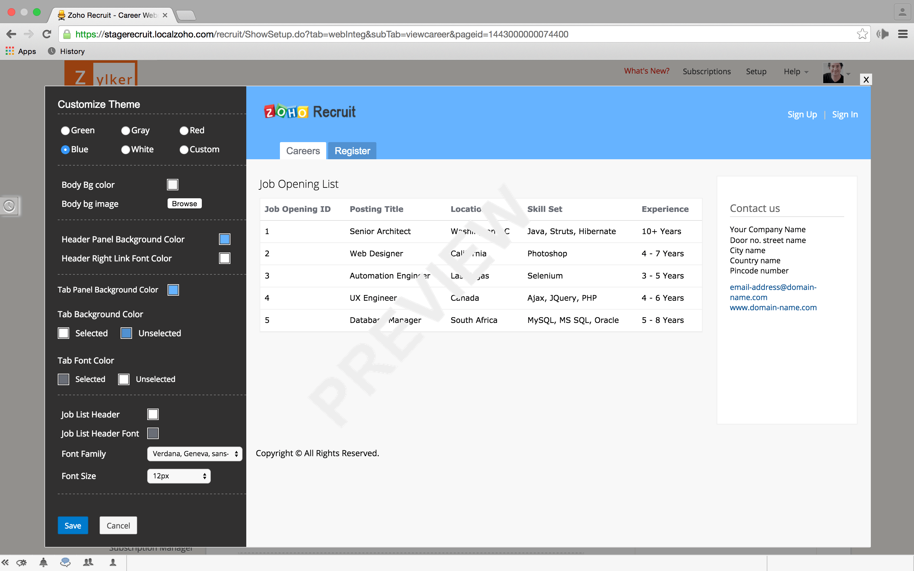Close the Zoho Recruit browser tab

[x=165, y=15]
